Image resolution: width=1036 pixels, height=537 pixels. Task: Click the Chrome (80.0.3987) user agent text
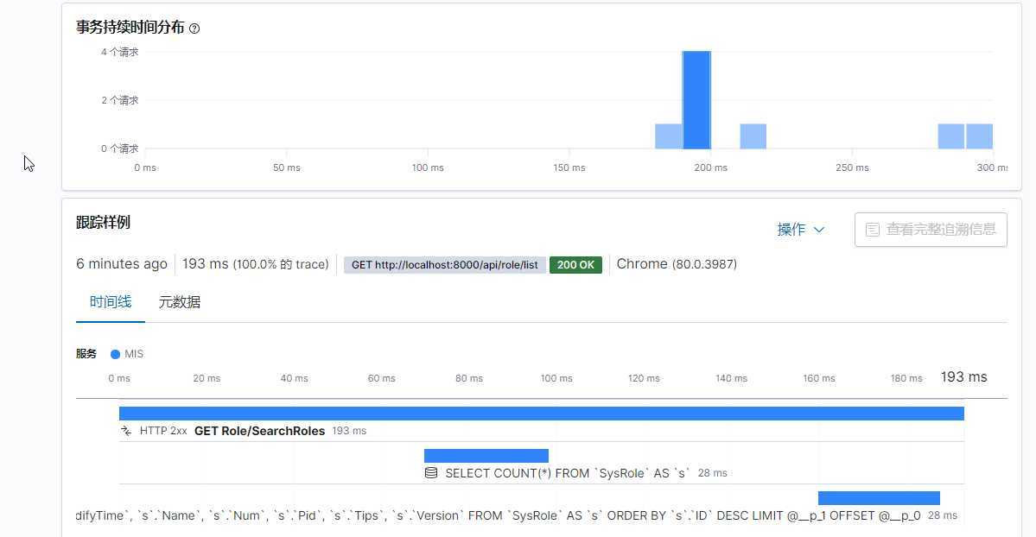coord(677,264)
